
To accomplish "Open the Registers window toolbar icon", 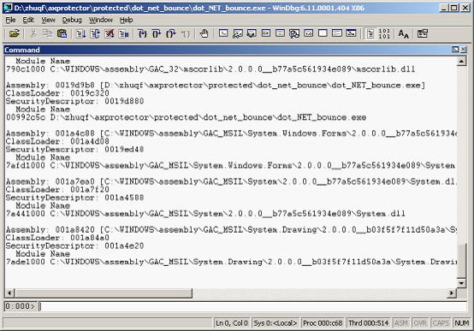I will pyautogui.click(x=266, y=33).
